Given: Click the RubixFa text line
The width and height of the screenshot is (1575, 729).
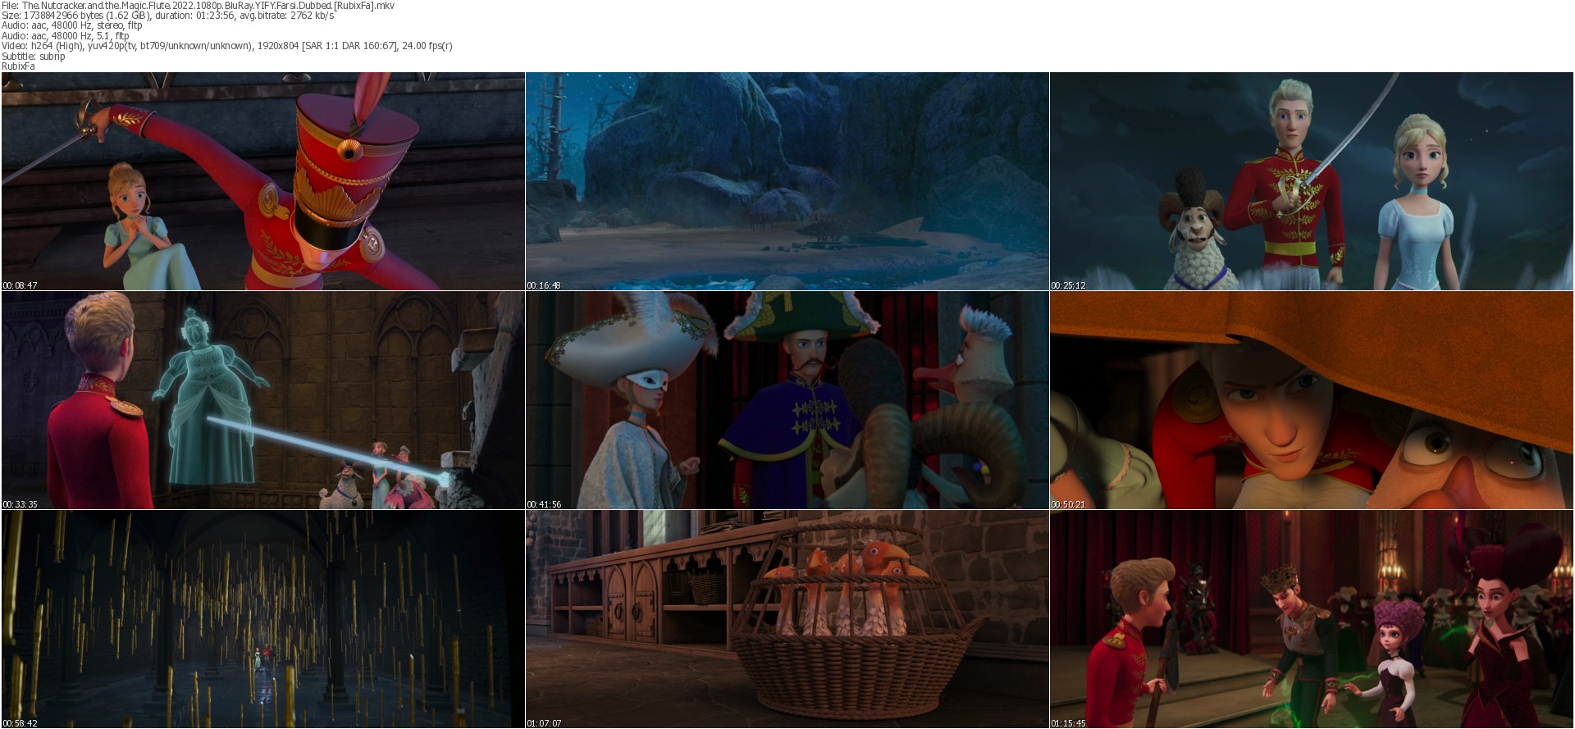Looking at the screenshot, I should click(18, 66).
